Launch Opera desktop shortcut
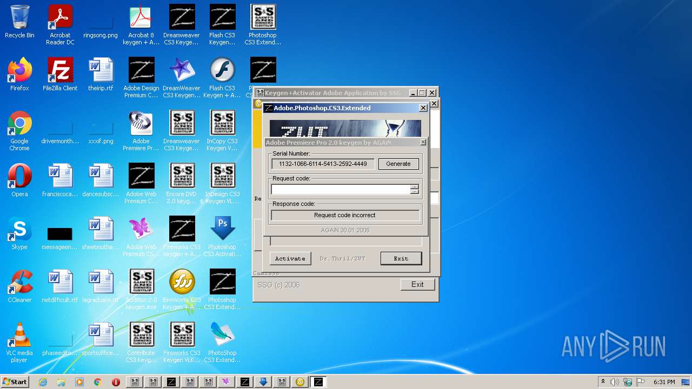Viewport: 692px width, 389px height. (x=19, y=180)
